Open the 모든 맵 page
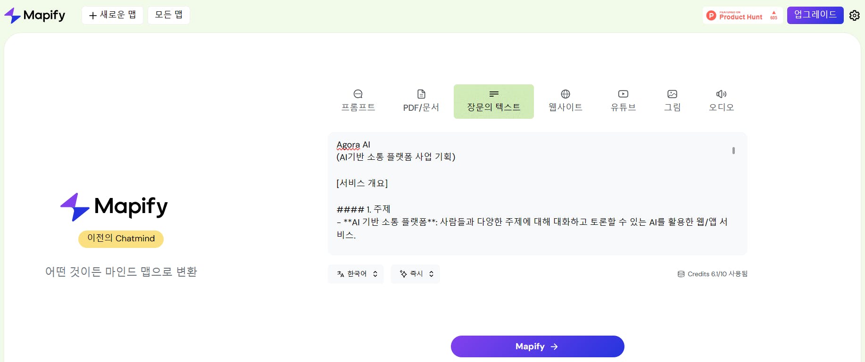The image size is (865, 362). point(169,15)
